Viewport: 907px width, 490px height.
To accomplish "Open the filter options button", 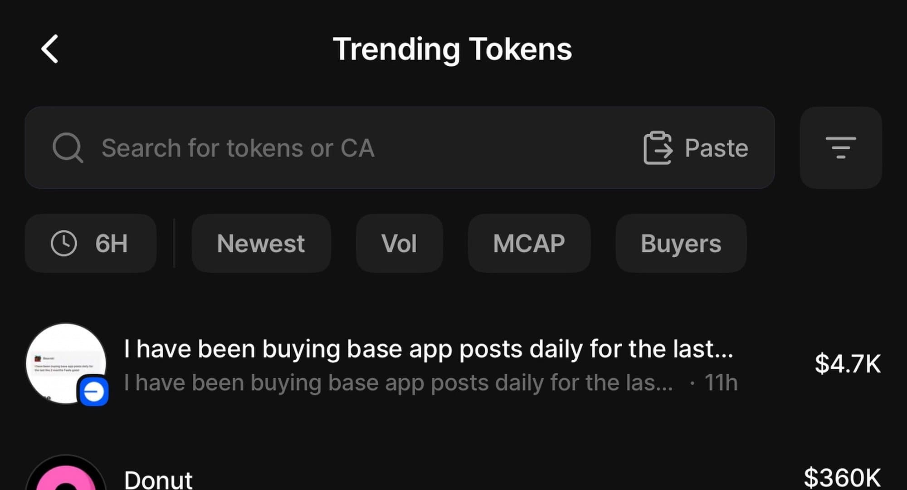I will pos(840,148).
